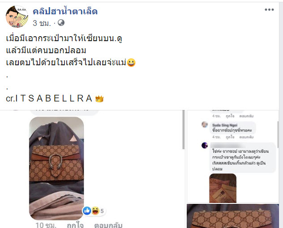Click ตอบกลับ under the bag photo
This screenshot has height=228, width=283.
point(108,225)
